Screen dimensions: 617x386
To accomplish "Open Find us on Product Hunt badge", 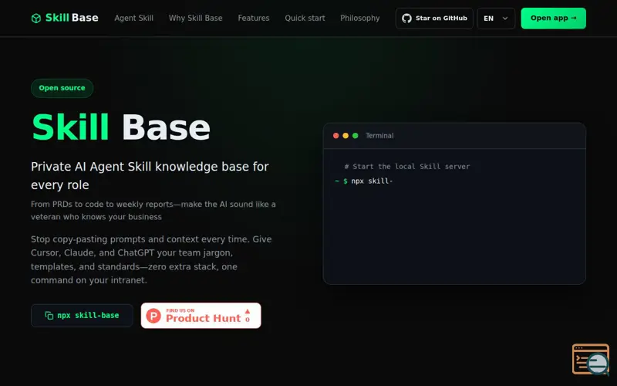I will pos(201,316).
